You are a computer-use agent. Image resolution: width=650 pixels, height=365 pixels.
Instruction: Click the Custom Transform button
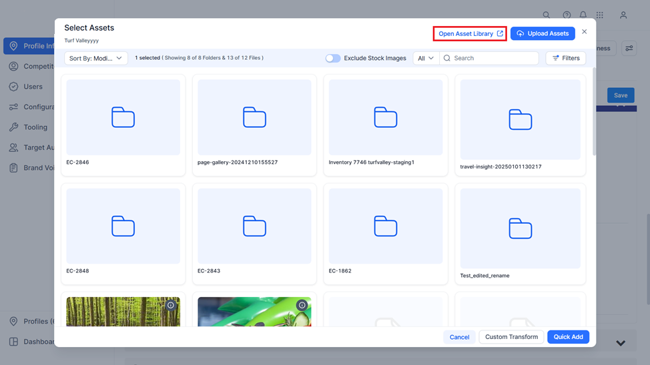pyautogui.click(x=511, y=337)
